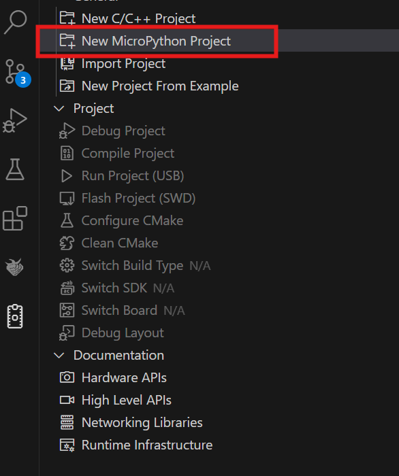Collapse the Documentation section chevron
Screen dimensions: 399x476
point(59,355)
